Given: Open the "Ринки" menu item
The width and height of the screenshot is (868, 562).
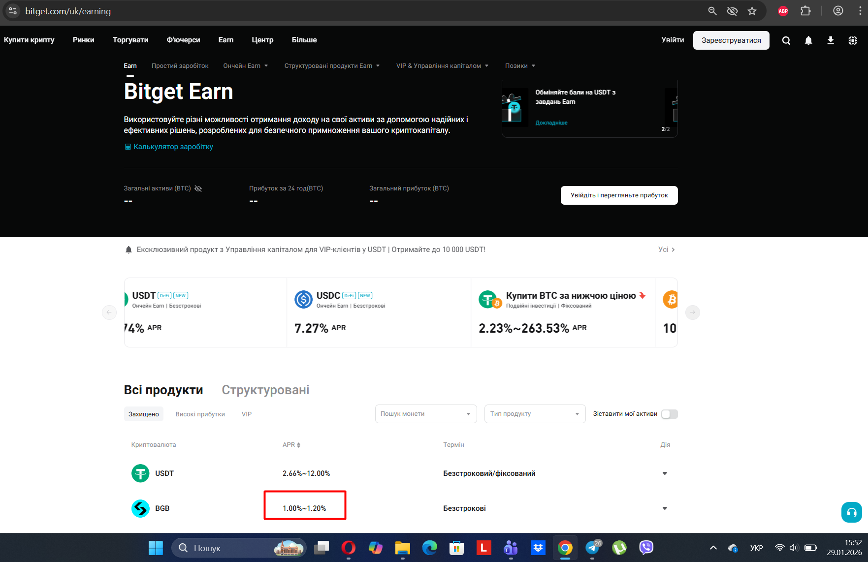Looking at the screenshot, I should coord(84,40).
